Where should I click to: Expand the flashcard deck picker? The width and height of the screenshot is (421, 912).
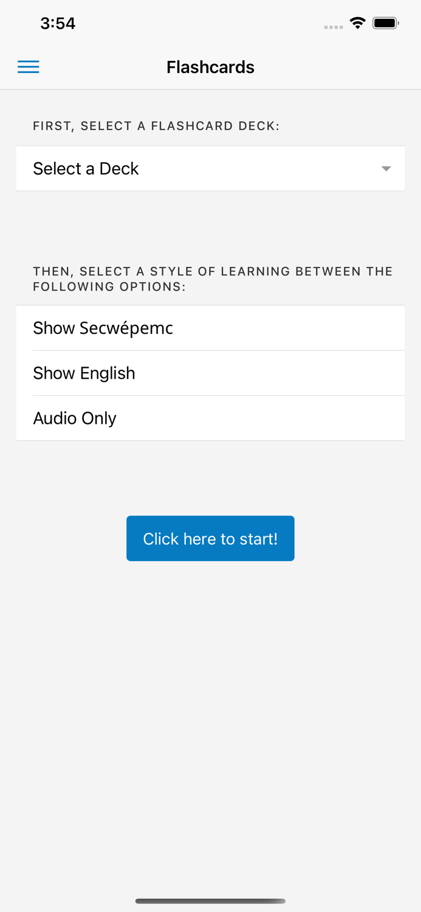click(x=210, y=168)
